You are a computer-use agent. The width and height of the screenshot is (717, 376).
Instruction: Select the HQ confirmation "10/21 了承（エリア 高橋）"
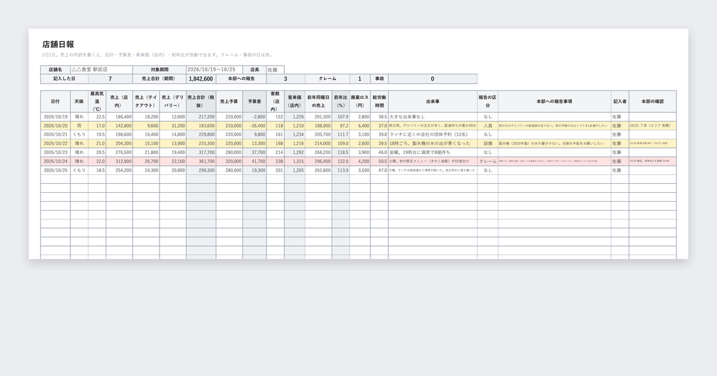pos(652,126)
